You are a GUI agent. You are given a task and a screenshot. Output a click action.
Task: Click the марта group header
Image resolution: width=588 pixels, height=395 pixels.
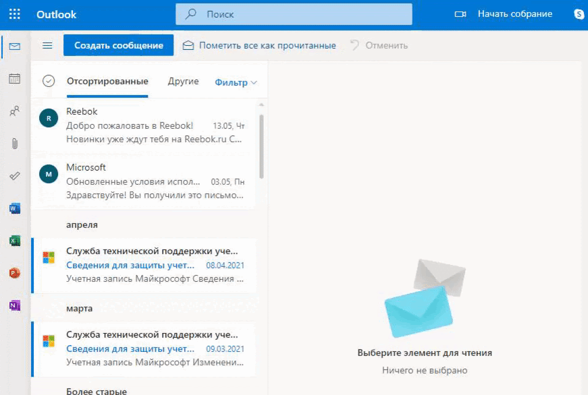(79, 308)
